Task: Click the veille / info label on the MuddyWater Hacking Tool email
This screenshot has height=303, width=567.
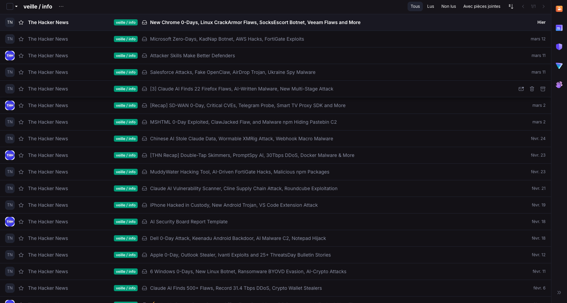Action: 126,172
